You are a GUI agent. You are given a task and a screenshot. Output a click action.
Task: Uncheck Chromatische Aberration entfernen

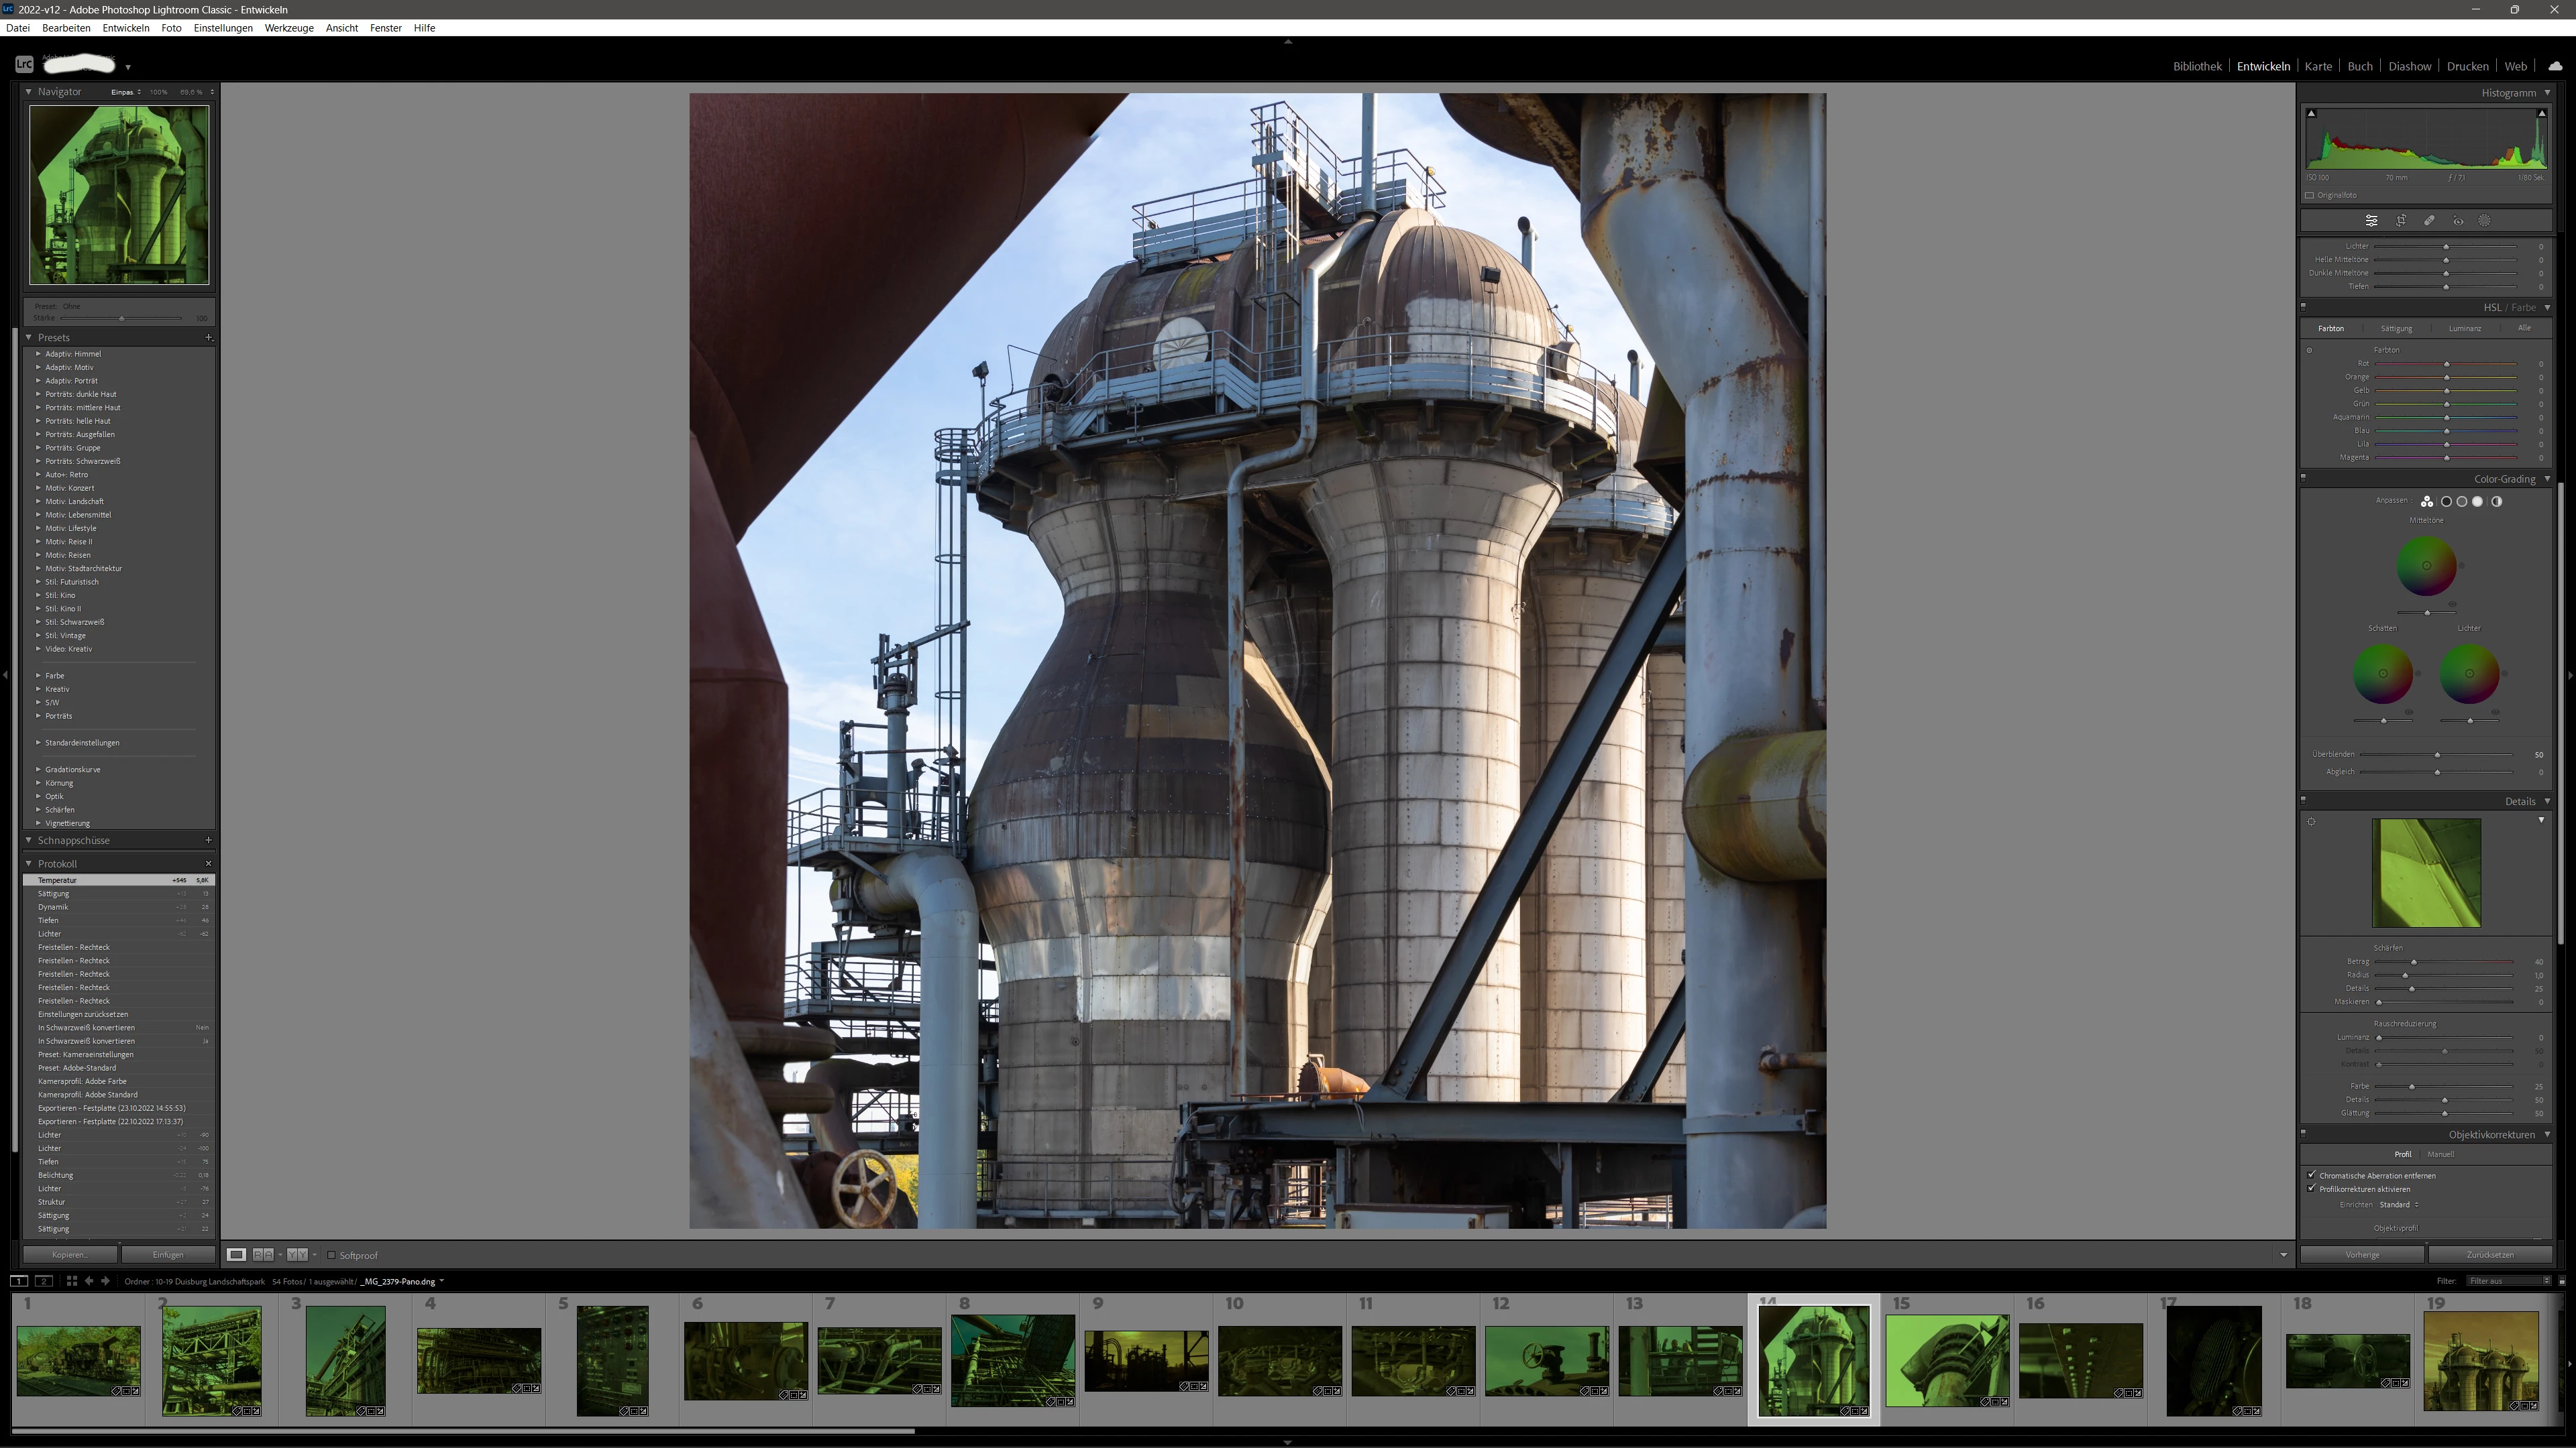click(x=2311, y=1175)
